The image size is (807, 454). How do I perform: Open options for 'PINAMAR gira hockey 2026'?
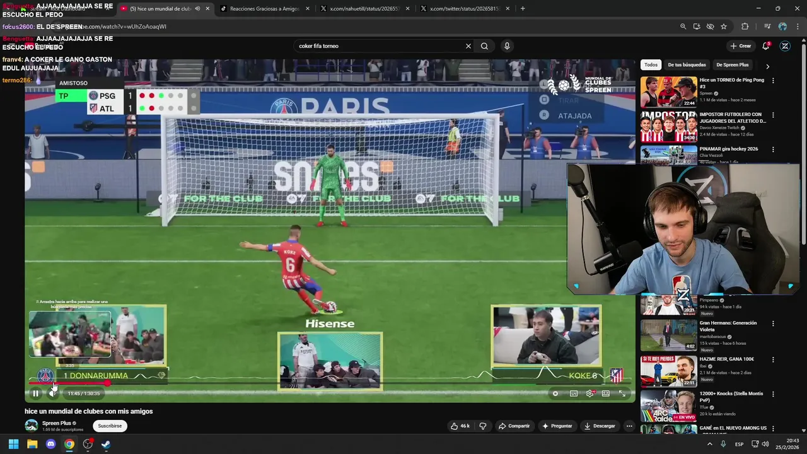tap(773, 150)
